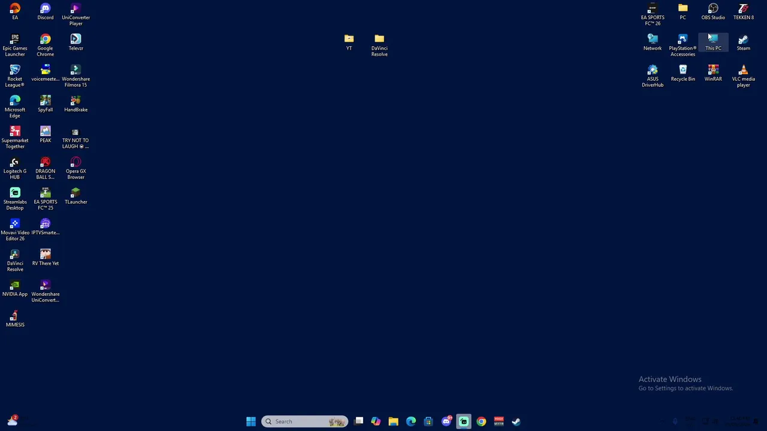Select the ASUS DriverHub icon
The width and height of the screenshot is (767, 431).
[653, 76]
